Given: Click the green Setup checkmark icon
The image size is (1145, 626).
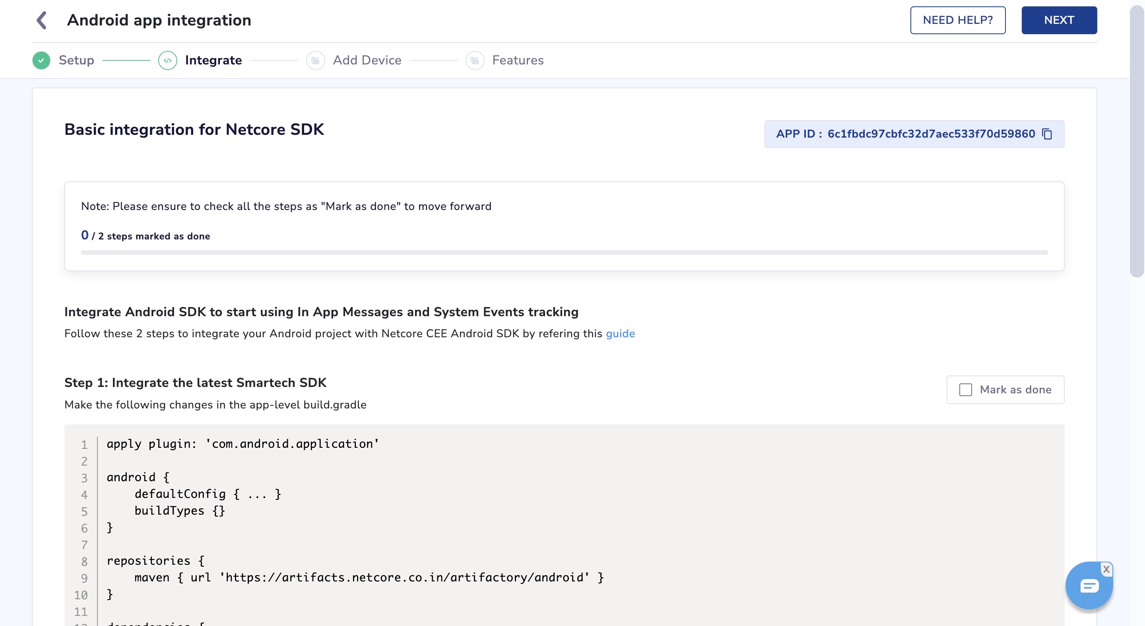Looking at the screenshot, I should pos(41,60).
